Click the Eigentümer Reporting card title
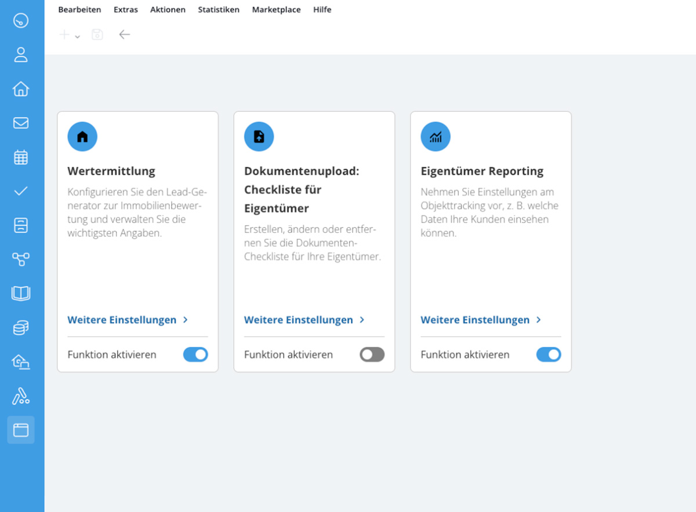 pos(482,171)
